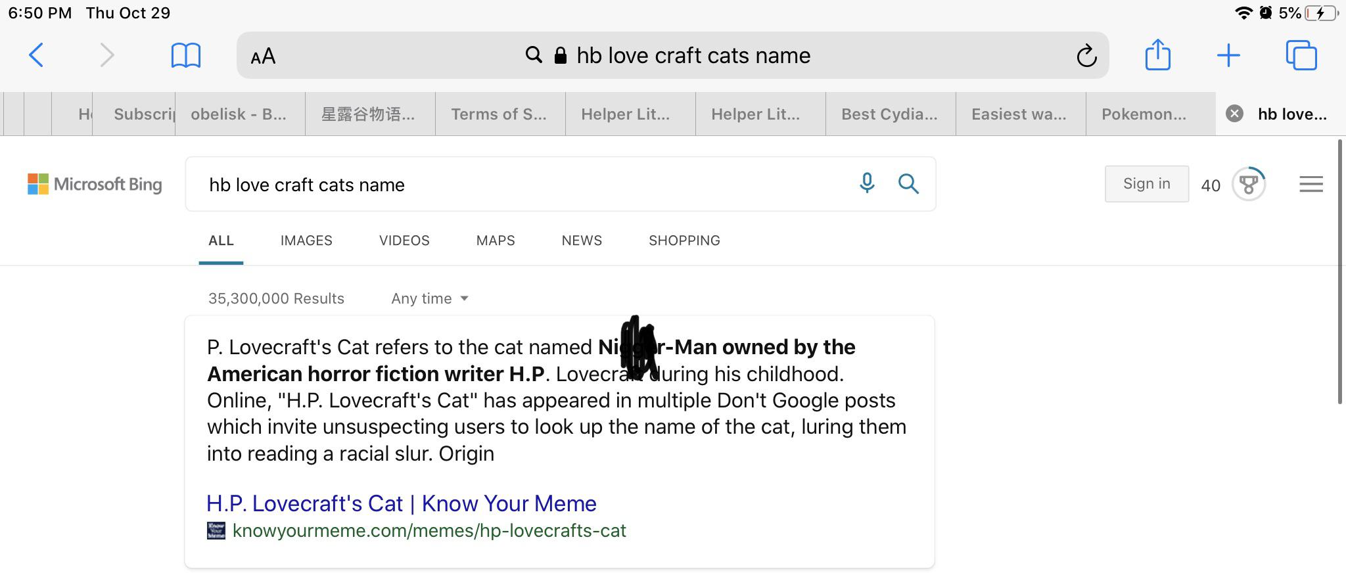The height and width of the screenshot is (575, 1346).
Task: Click the Microsoft Bing logo
Action: coord(95,184)
